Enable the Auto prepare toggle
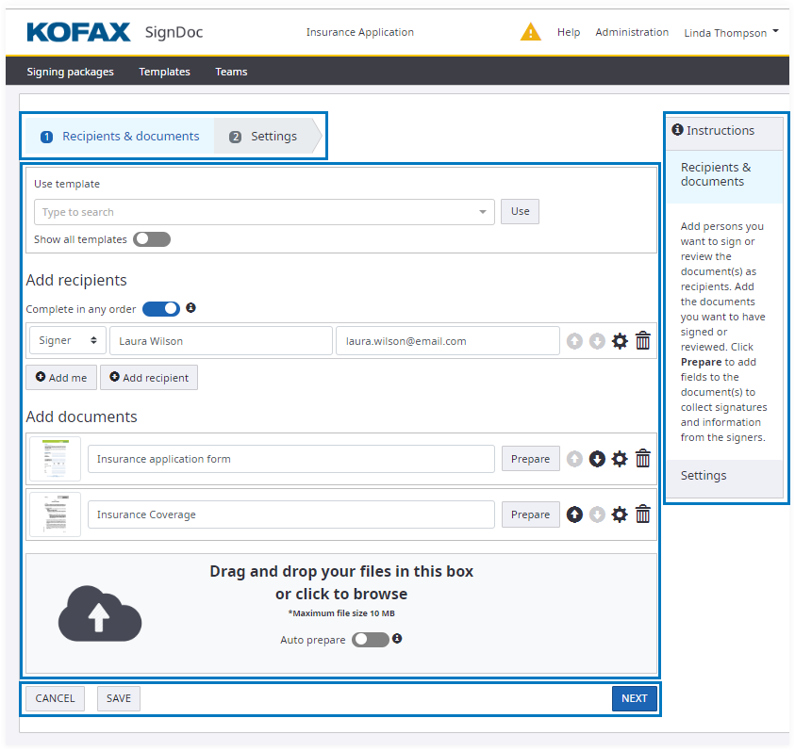795x751 pixels. point(370,640)
